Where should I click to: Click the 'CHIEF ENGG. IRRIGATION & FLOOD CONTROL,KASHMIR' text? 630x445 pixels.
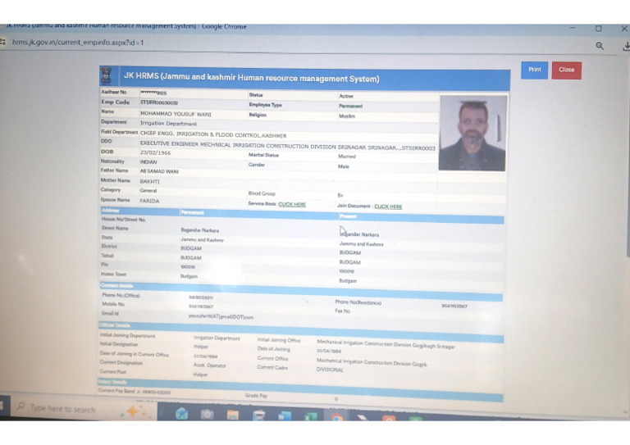[213, 135]
